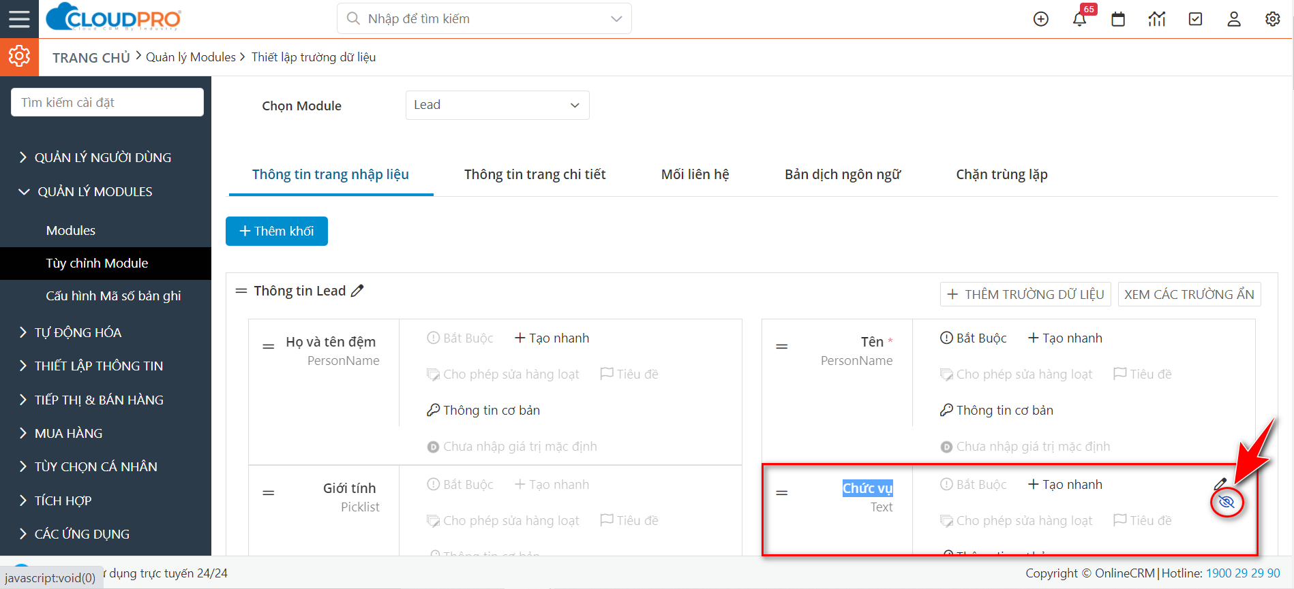Toggle Tạo nhanh for Tên field

click(x=1065, y=338)
